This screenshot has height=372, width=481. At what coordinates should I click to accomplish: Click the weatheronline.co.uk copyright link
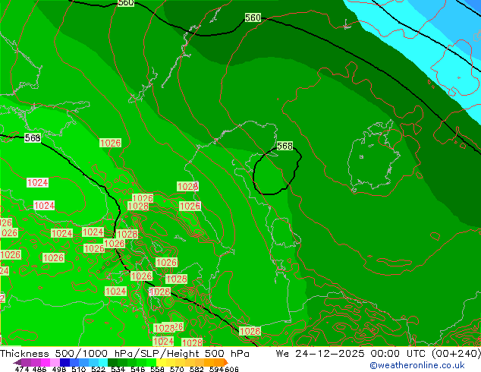click(417, 365)
